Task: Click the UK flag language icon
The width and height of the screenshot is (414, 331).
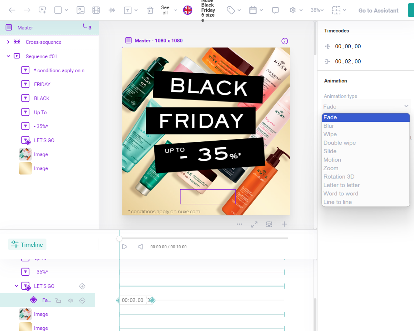Action: click(187, 10)
